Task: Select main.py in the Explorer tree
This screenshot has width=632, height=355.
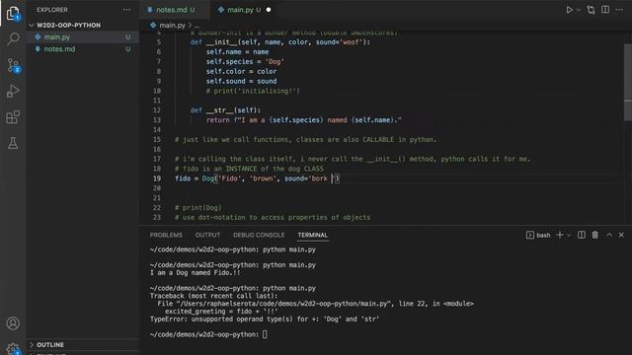Action: pos(84,36)
